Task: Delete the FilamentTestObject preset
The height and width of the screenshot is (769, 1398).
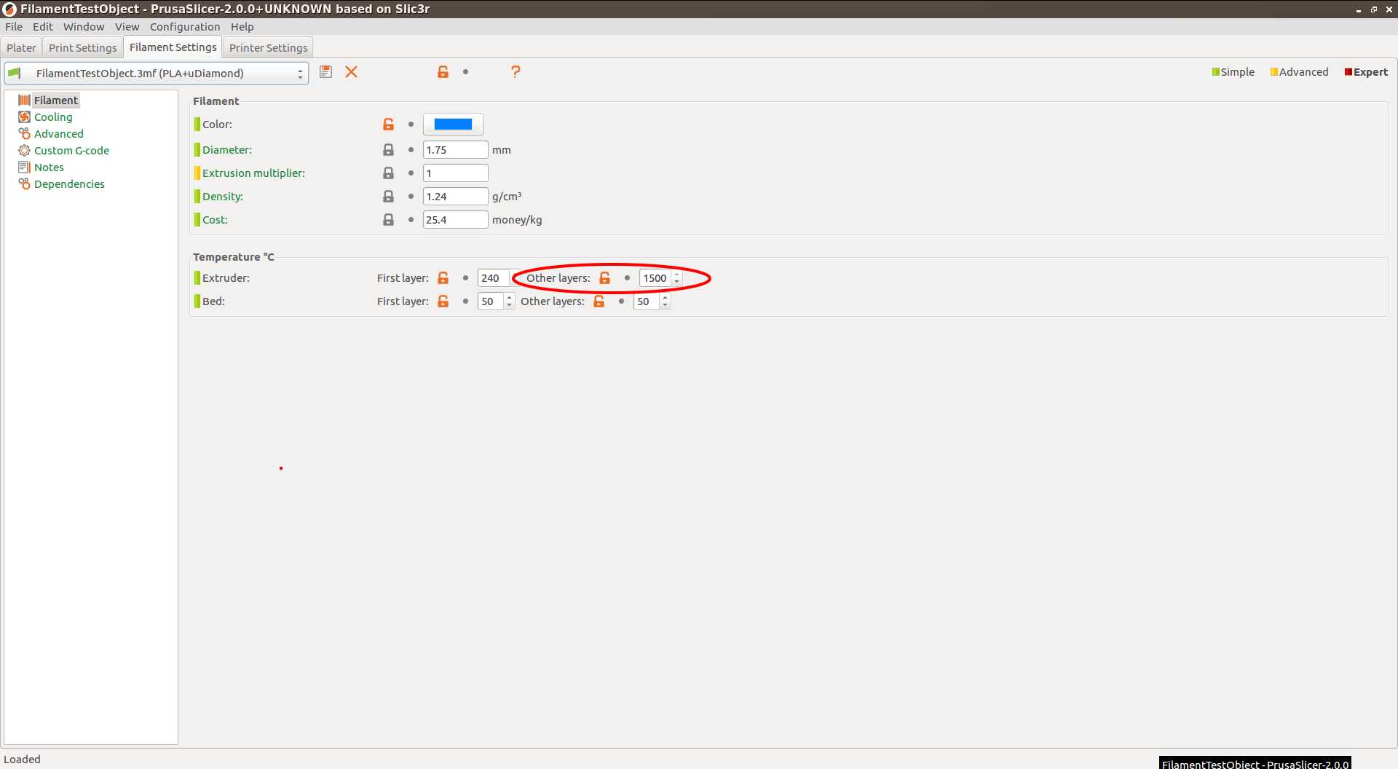Action: point(352,72)
